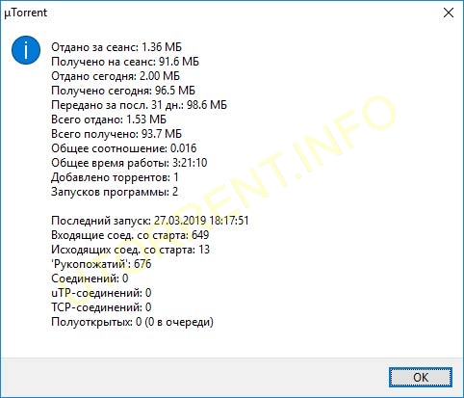
Task: Click the 'Добавлено торрентов: 1' line
Action: point(115,177)
